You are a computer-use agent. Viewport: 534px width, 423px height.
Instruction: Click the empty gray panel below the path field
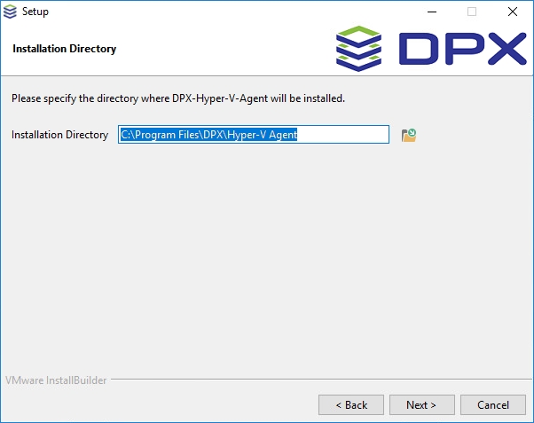pyautogui.click(x=266, y=257)
